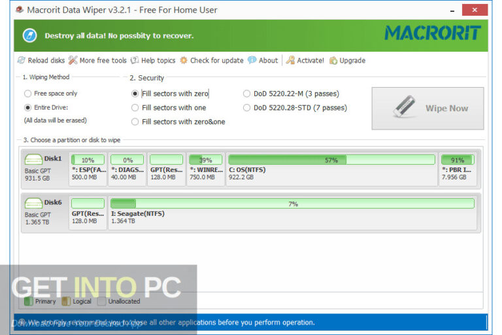Select entire Disk1 Basic GPT 931.5 GB
The height and width of the screenshot is (335, 502).
pos(44,168)
